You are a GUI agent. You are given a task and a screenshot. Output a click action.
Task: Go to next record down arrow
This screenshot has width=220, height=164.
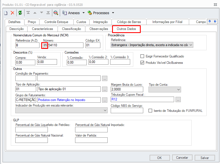[41, 12]
